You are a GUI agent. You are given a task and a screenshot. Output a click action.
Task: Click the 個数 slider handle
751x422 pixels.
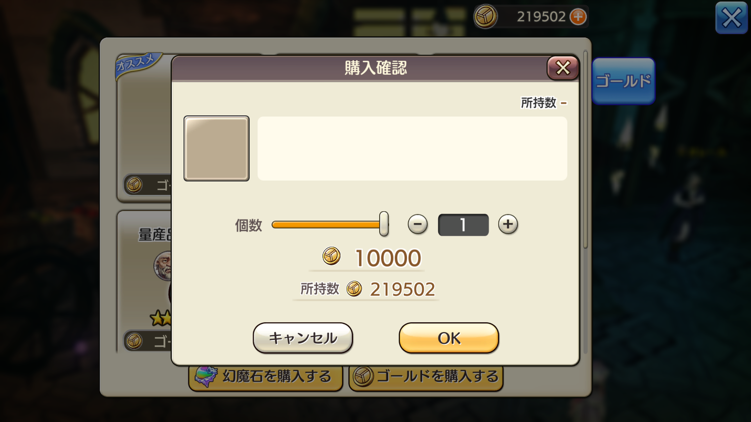point(384,224)
